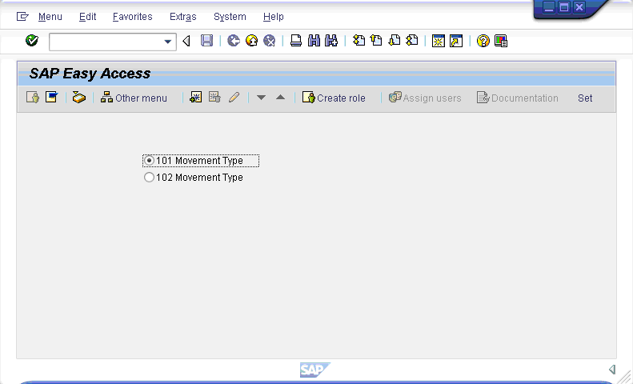This screenshot has width=633, height=384.
Task: Open the Menu menu
Action: pyautogui.click(x=50, y=17)
